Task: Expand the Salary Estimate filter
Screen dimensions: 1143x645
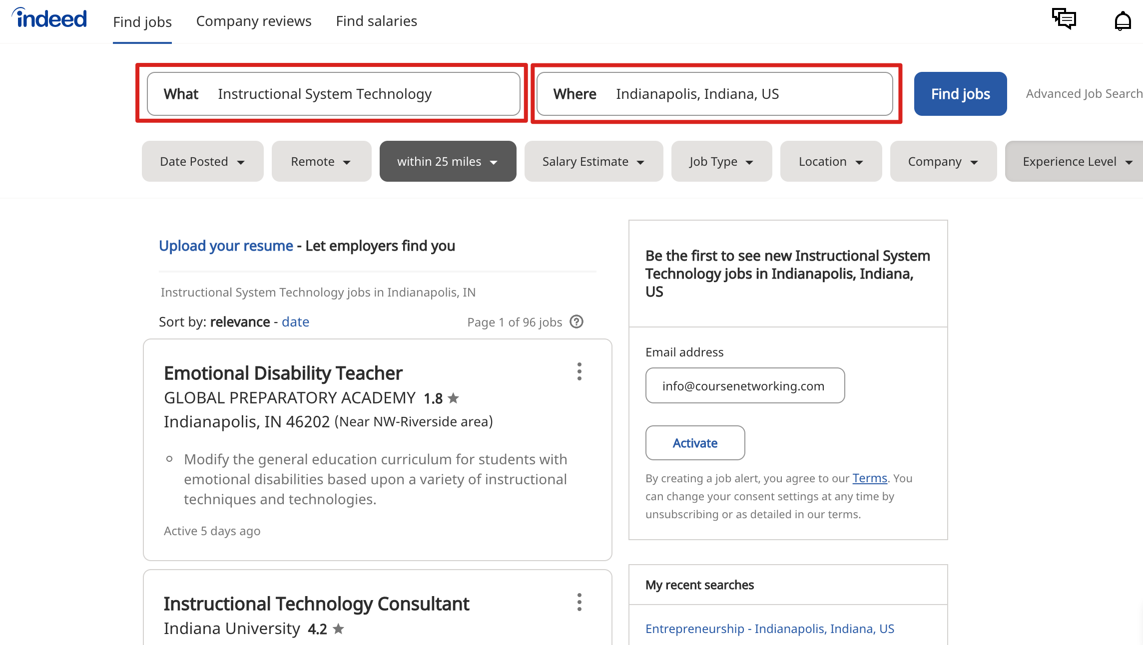Action: 593,161
